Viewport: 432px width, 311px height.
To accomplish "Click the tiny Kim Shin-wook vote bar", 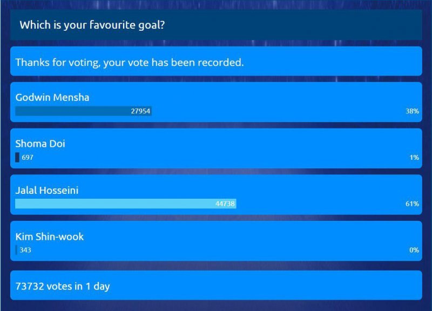I will tap(16, 250).
